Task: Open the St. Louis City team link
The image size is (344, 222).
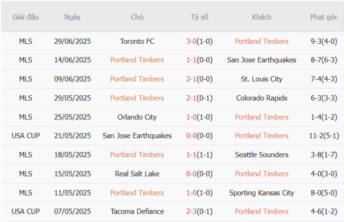Action: click(x=261, y=79)
